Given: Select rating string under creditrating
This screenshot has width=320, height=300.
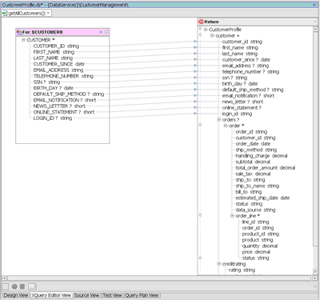Looking at the screenshot, I should [x=242, y=270].
